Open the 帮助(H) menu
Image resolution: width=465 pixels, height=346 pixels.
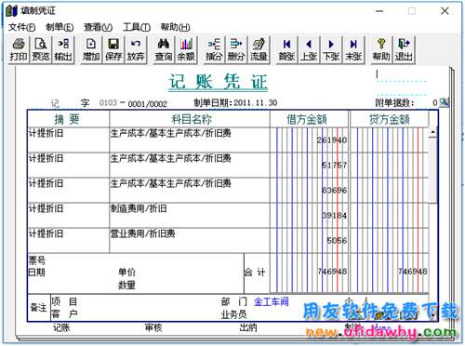[x=175, y=27]
